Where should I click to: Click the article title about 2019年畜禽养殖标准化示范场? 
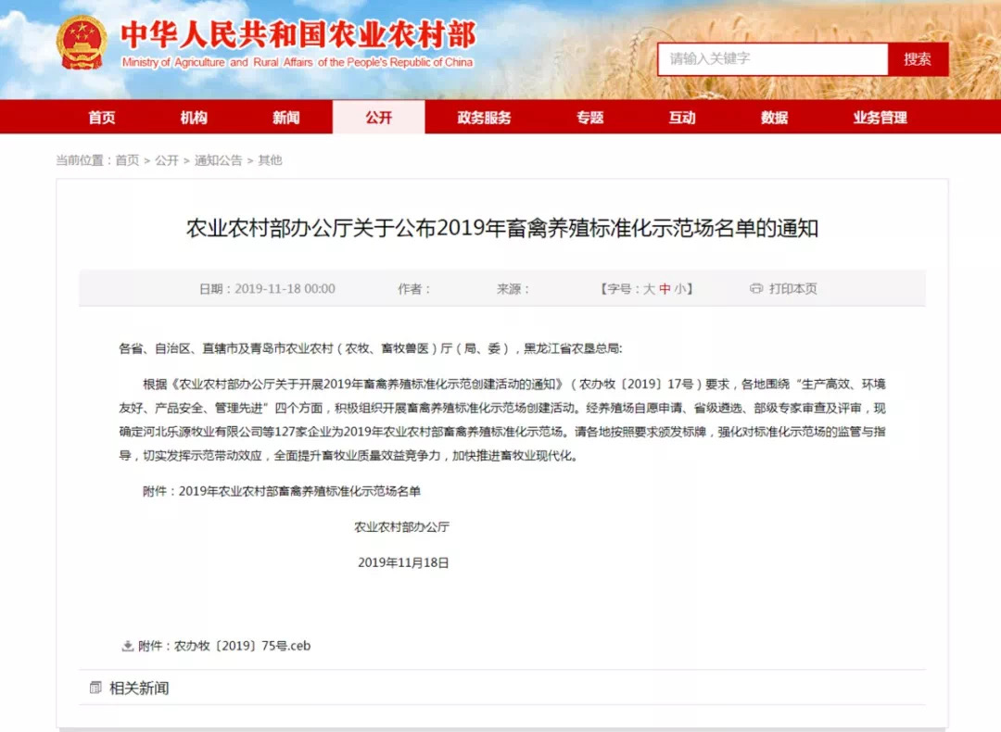[501, 228]
